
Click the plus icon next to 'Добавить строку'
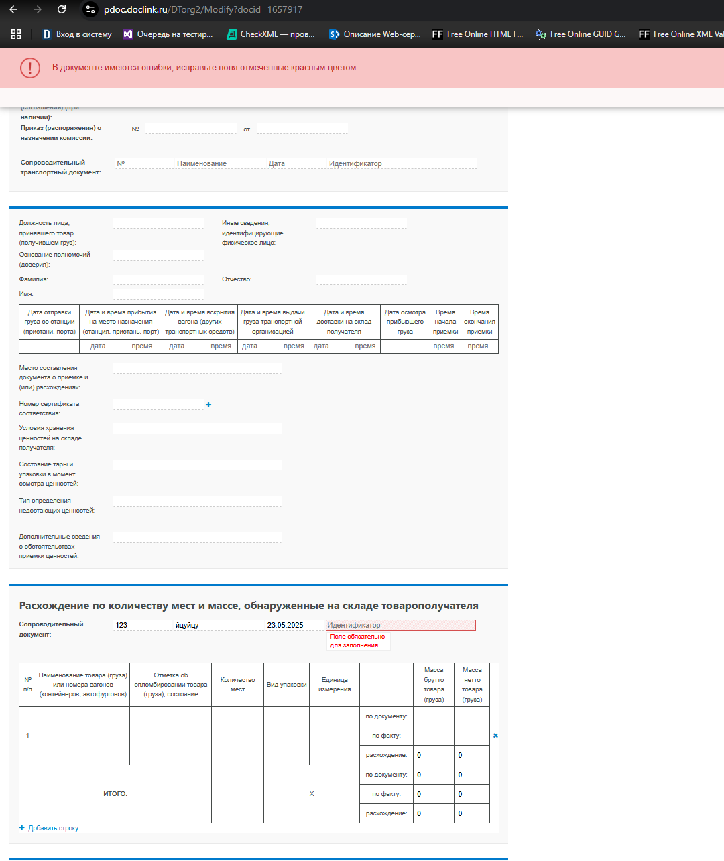click(22, 827)
